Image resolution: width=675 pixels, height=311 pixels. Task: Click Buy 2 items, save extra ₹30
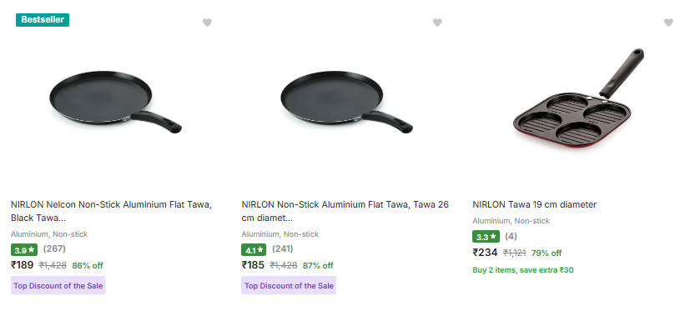(x=522, y=270)
